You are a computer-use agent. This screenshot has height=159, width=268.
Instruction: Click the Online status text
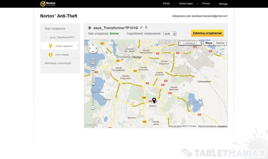click(x=114, y=33)
